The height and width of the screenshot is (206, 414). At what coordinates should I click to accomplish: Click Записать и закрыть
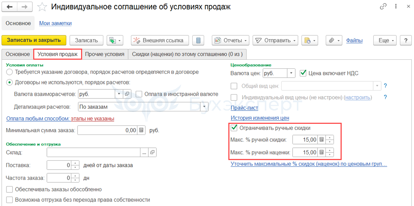coord(34,40)
